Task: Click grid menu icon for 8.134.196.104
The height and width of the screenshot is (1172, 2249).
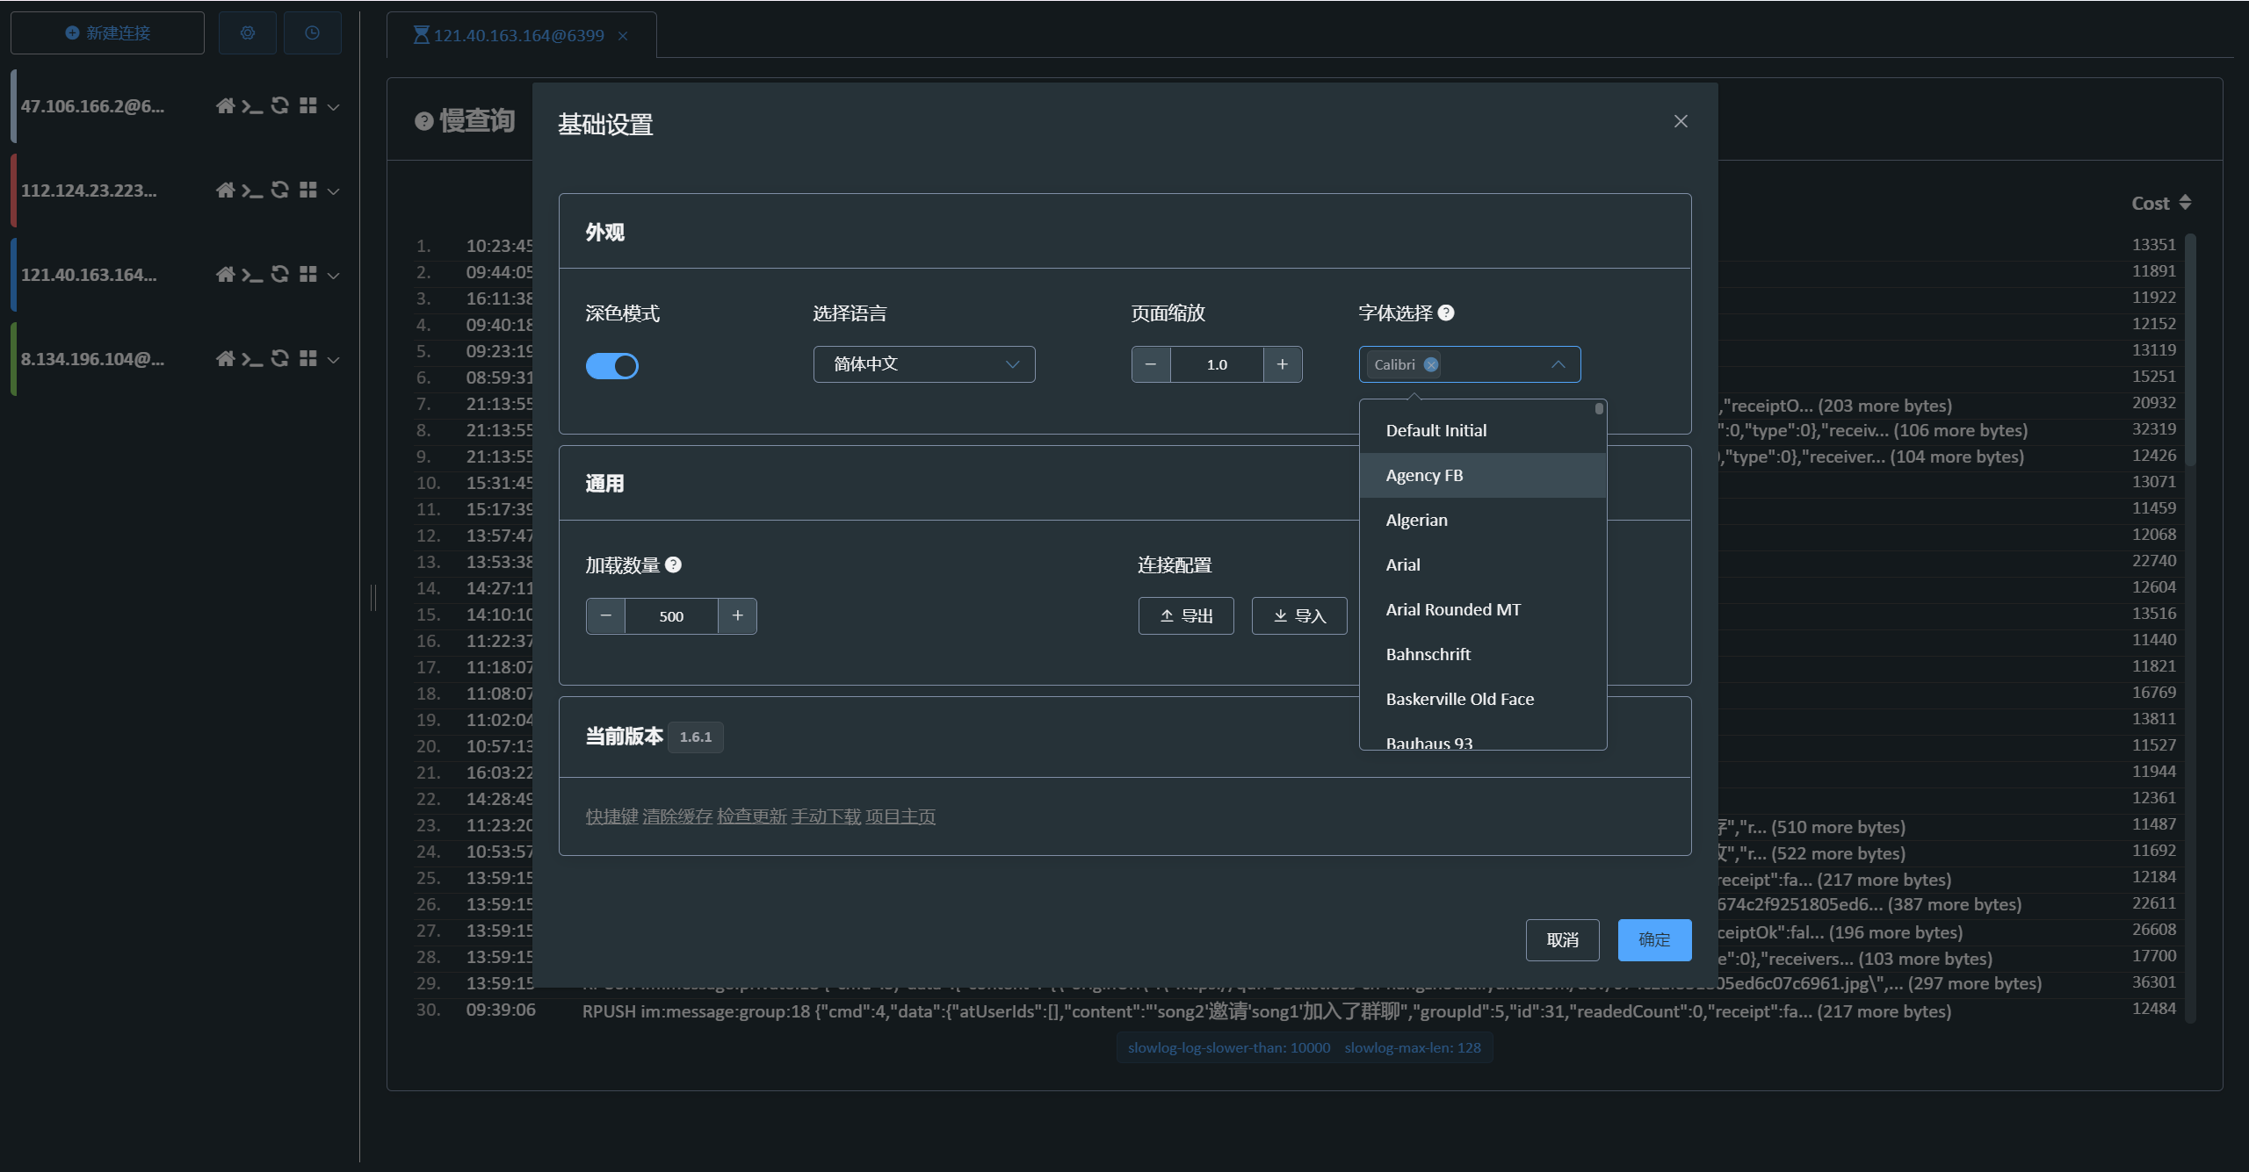Action: tap(307, 359)
